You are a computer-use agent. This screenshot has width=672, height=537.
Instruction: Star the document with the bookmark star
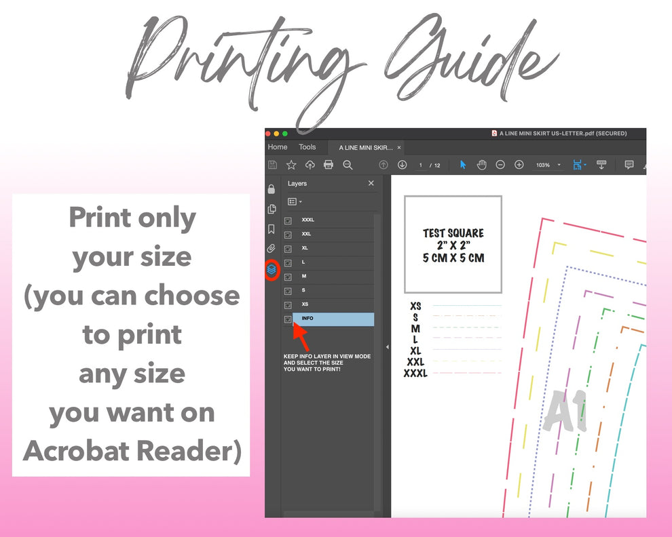coord(291,165)
